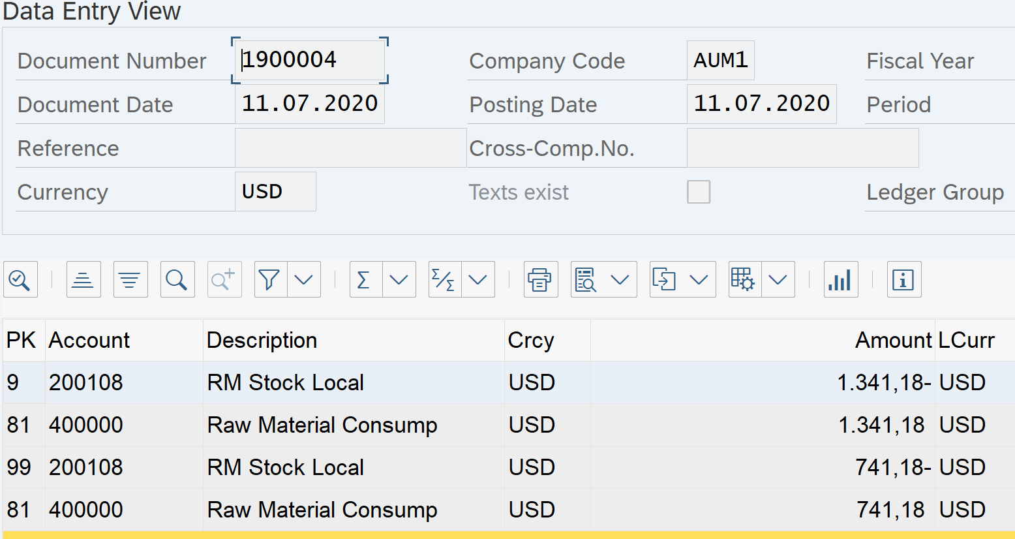Click the Amount column header
The image size is (1015, 539).
tap(893, 340)
